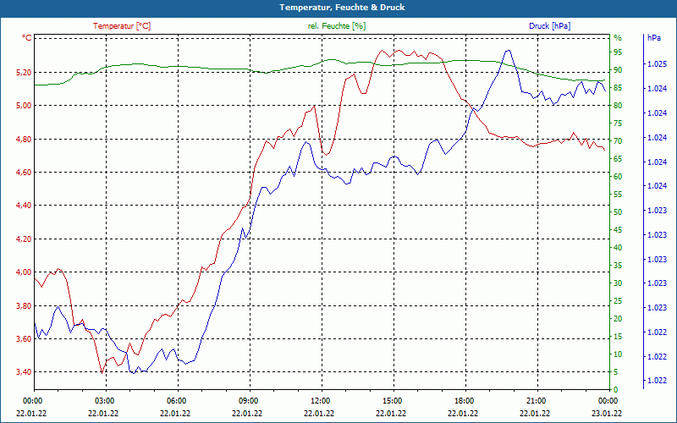Image resolution: width=677 pixels, height=423 pixels.
Task: Click the 15:00 time axis label
Action: click(391, 400)
